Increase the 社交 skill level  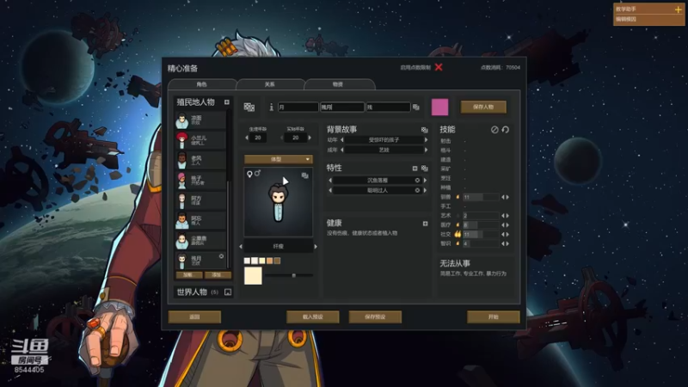[x=507, y=234]
